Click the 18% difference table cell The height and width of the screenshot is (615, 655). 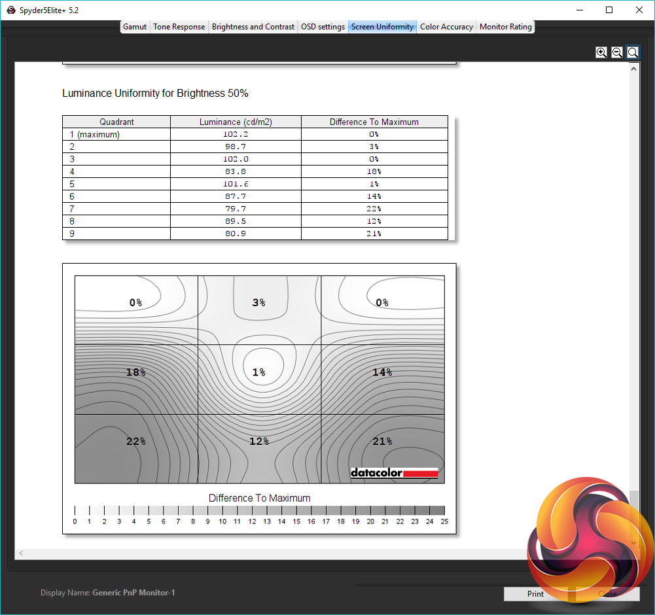pos(374,171)
